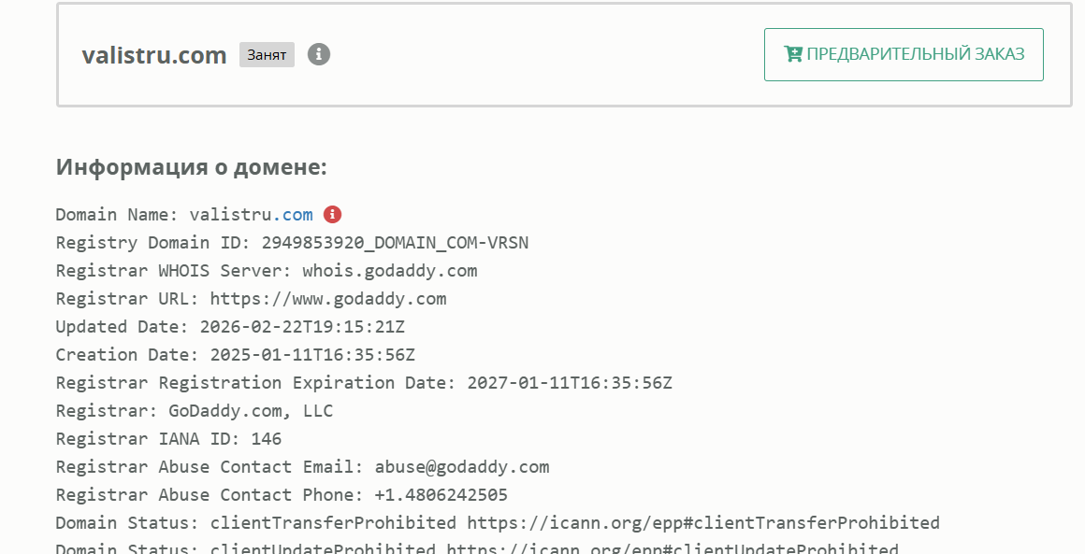Click the shopping cart icon in pre-order button
1085x554 pixels.
(x=792, y=54)
